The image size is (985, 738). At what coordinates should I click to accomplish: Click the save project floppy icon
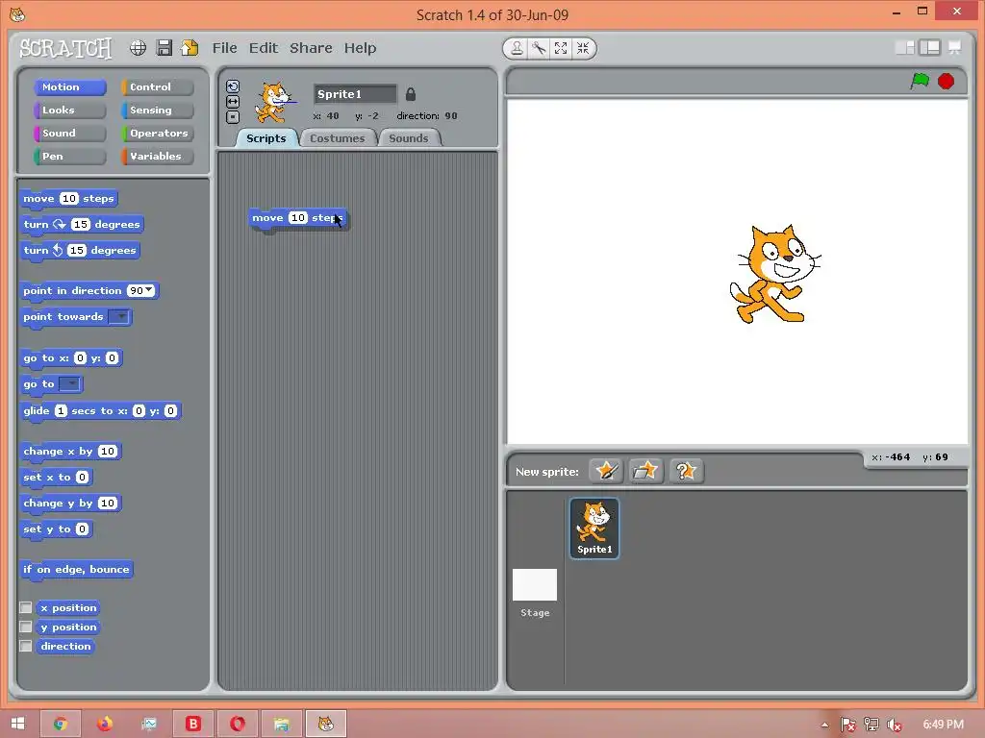[164, 48]
